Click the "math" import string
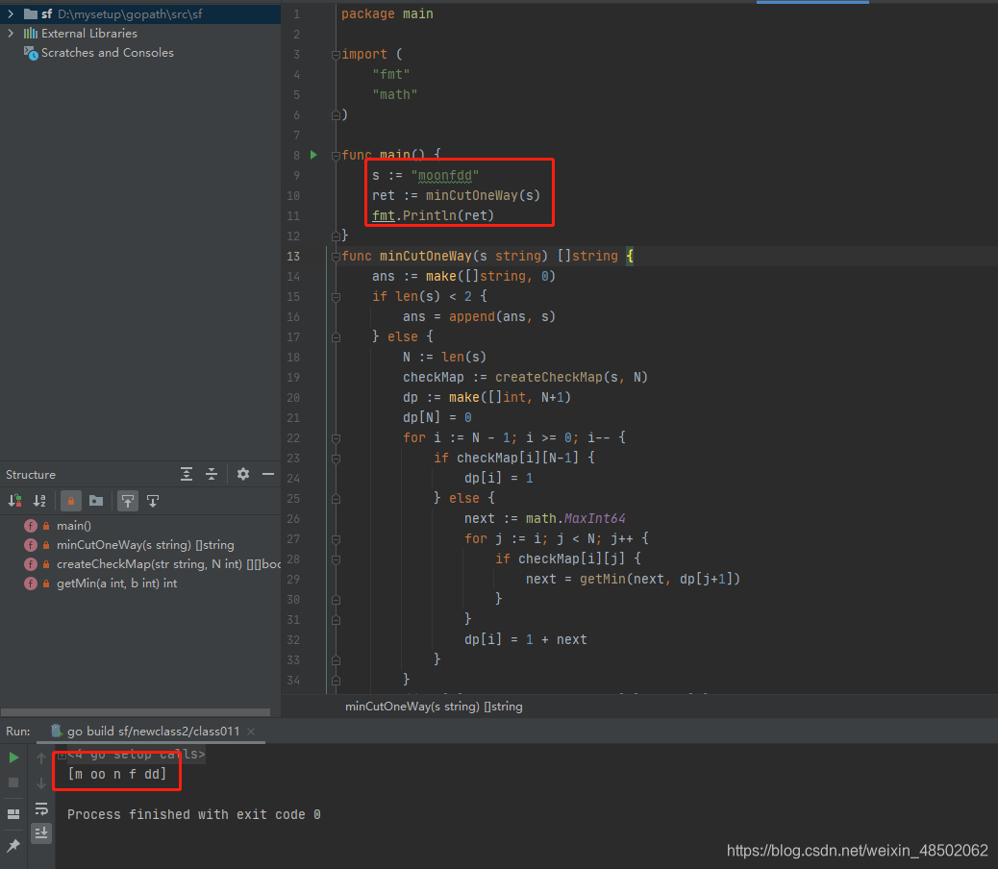 (x=395, y=95)
